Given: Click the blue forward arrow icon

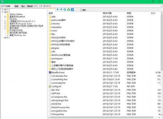Looking at the screenshot, I should click(x=61, y=9).
